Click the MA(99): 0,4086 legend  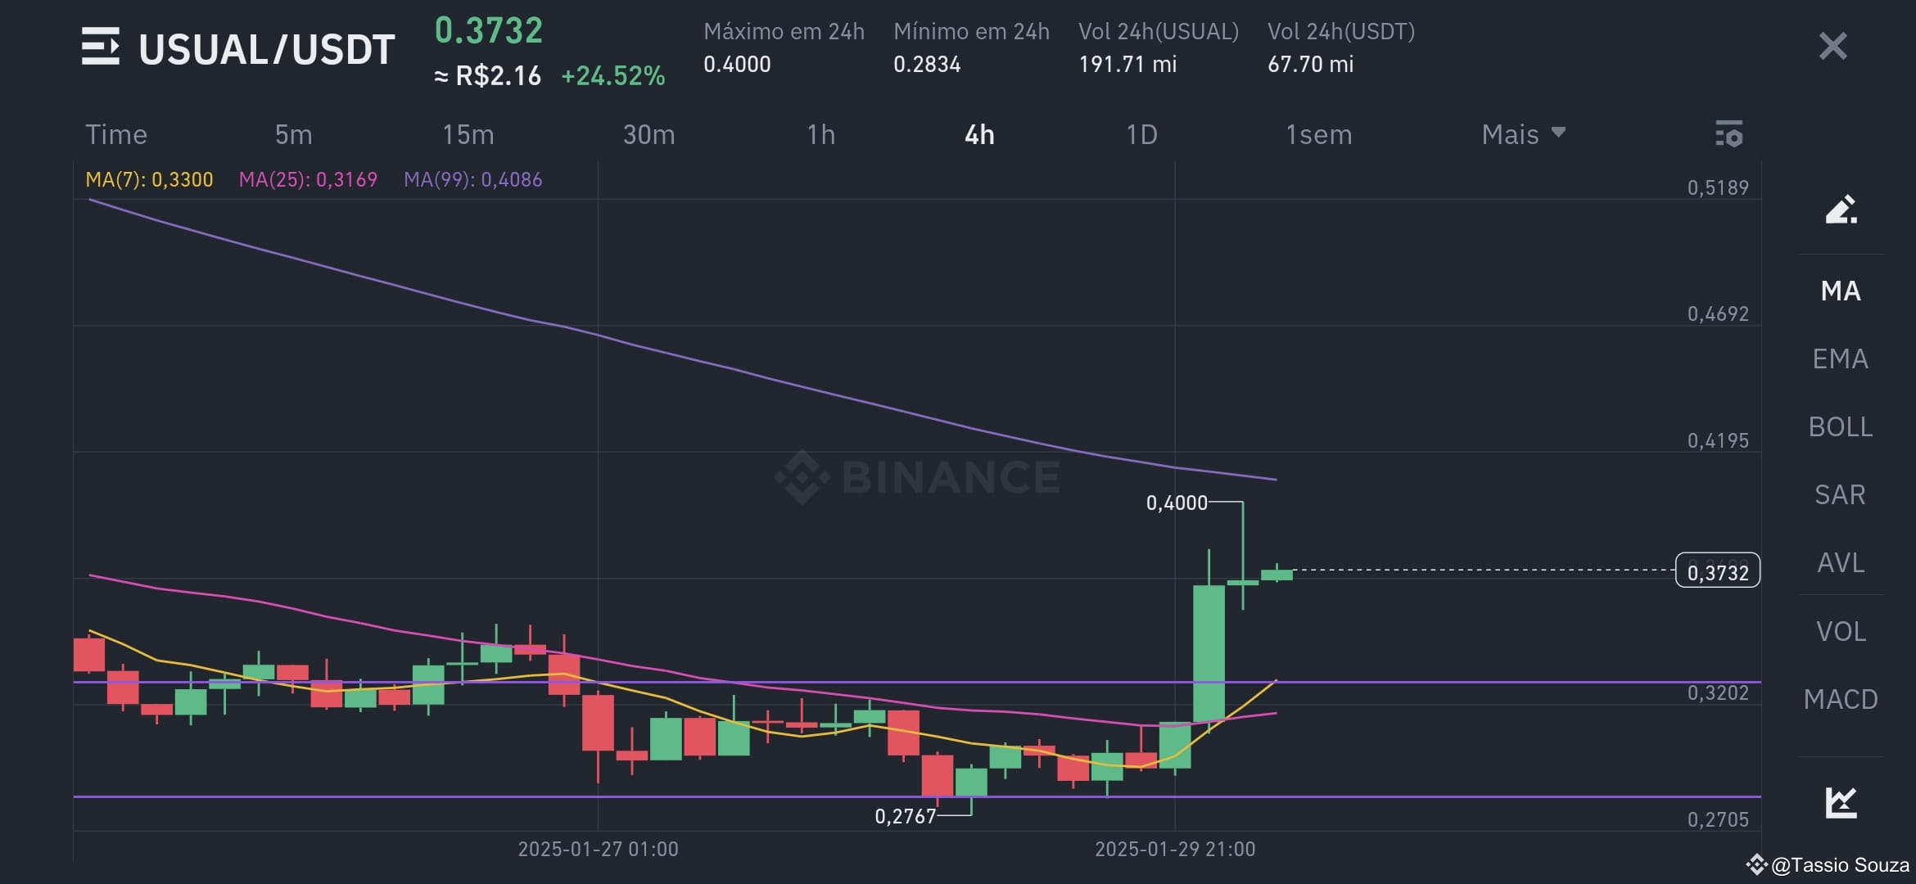click(472, 179)
